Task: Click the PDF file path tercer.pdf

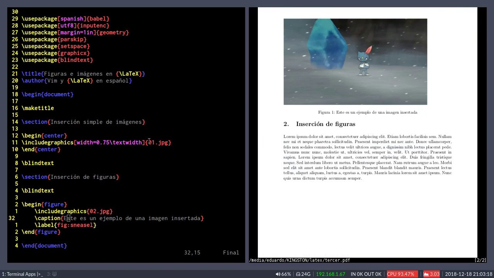Action: pyautogui.click(x=299, y=260)
